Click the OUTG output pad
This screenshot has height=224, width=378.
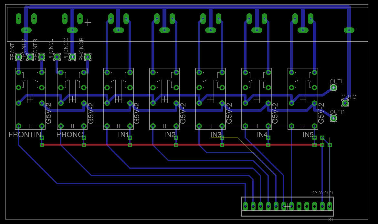345,103
